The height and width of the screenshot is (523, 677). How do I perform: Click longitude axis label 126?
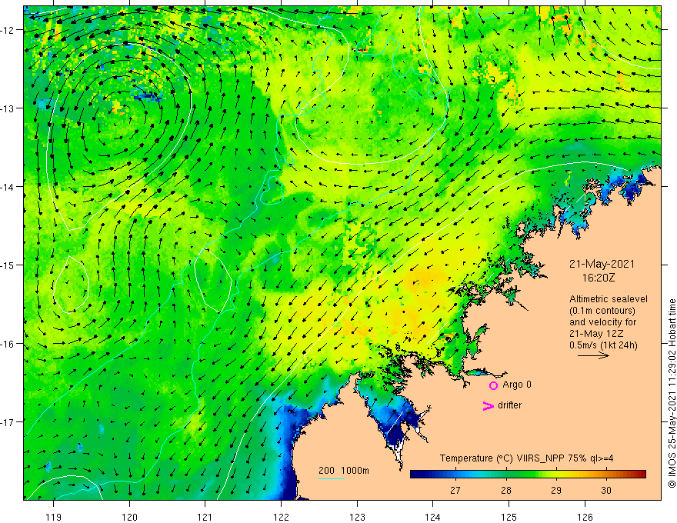pyautogui.click(x=585, y=517)
